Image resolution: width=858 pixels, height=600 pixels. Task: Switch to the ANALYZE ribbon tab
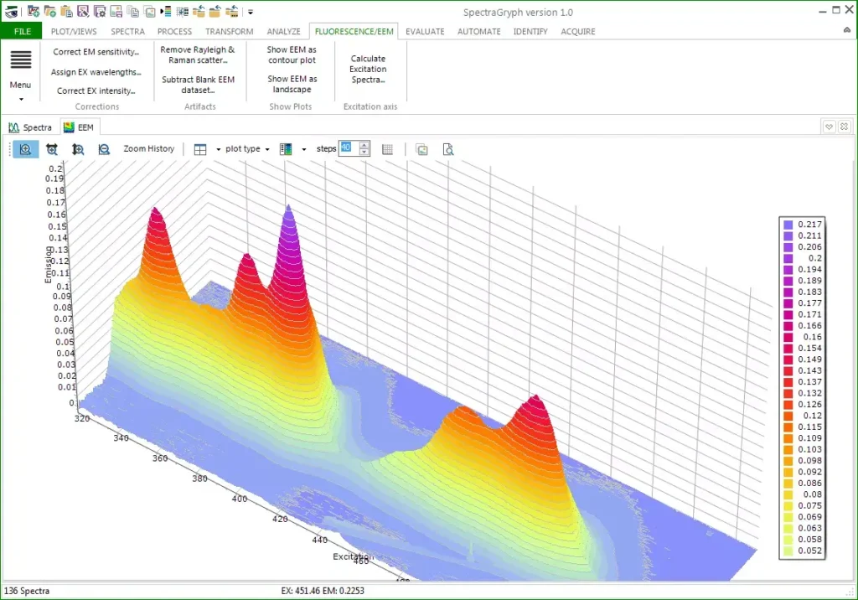(x=283, y=31)
